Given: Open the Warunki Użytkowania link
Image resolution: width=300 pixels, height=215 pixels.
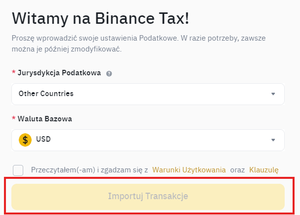Looking at the screenshot, I should tap(189, 169).
